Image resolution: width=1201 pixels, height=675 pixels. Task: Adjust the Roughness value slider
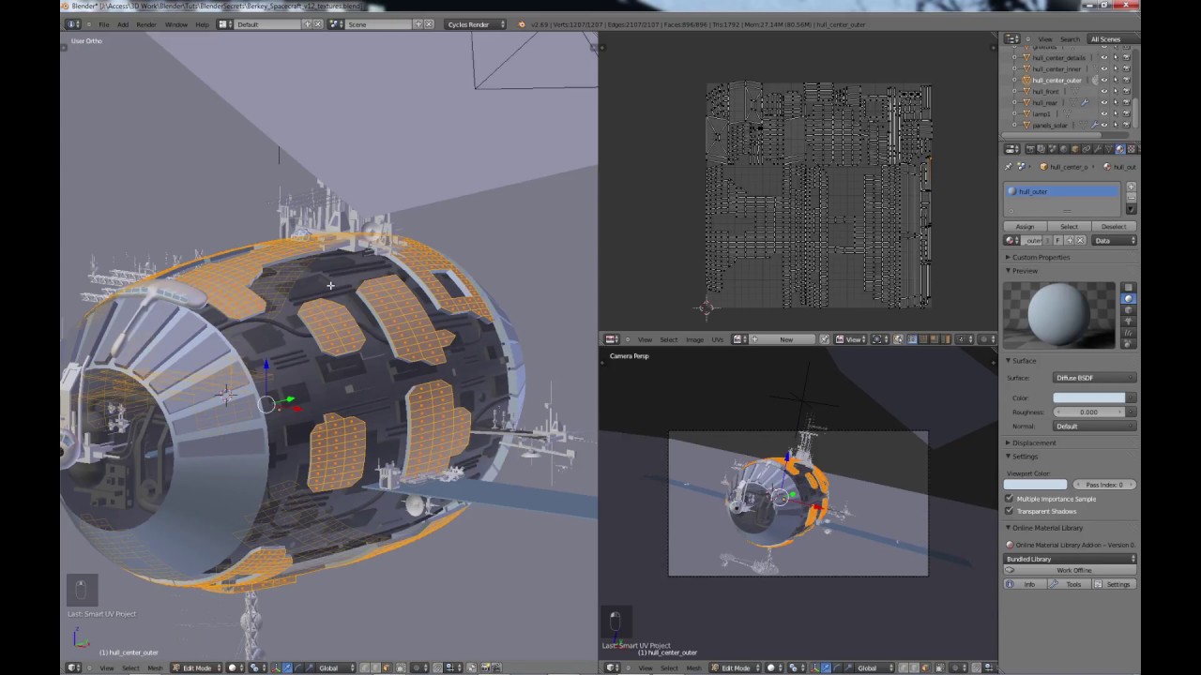tap(1089, 412)
